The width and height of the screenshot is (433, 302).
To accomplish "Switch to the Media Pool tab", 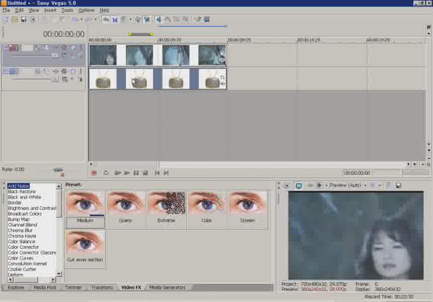I will (x=45, y=288).
